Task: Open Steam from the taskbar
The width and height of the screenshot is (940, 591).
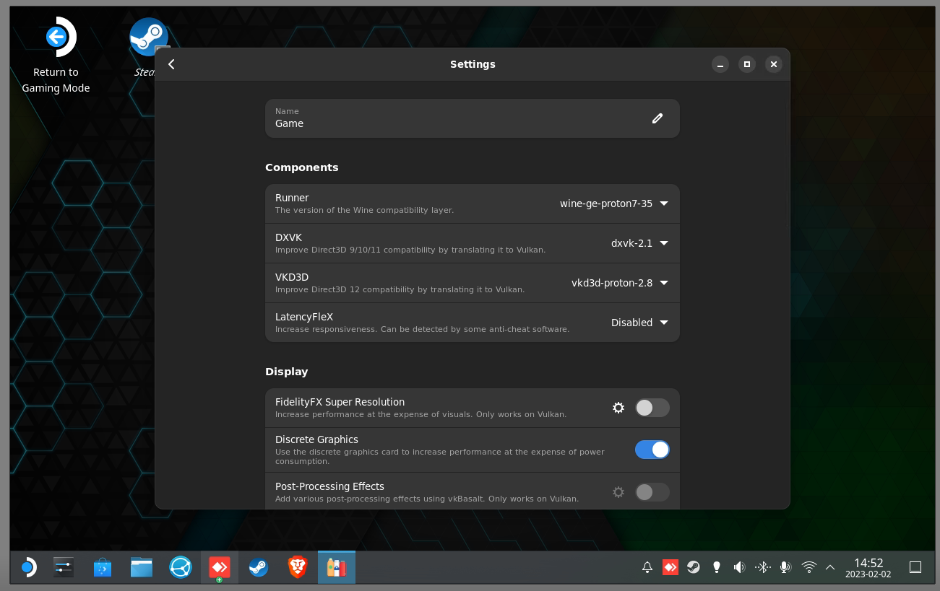Action: click(x=258, y=568)
